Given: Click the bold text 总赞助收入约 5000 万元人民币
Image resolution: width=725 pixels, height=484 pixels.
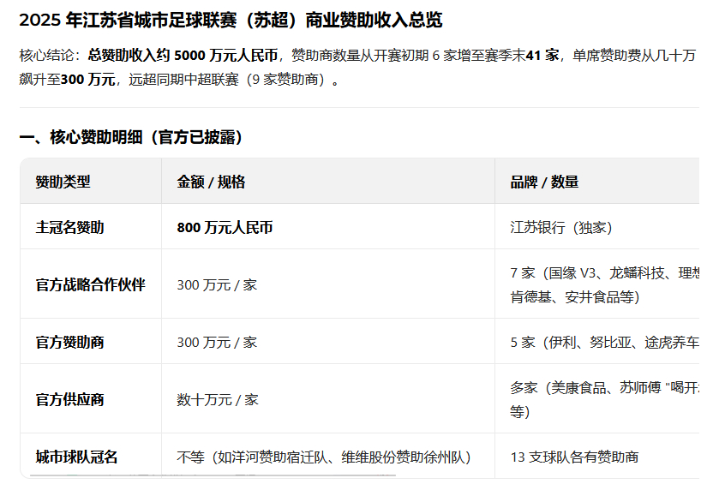Looking at the screenshot, I should point(183,56).
